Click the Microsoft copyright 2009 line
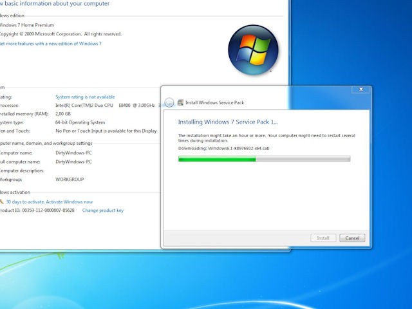This screenshot has width=412, height=309. (60, 34)
